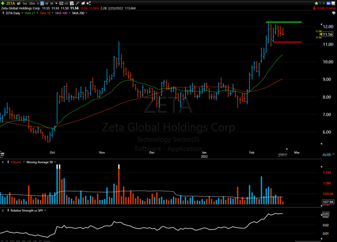Screen dimensions: 337x242
Task: Click the current price label 11.56
Action: pos(327,35)
